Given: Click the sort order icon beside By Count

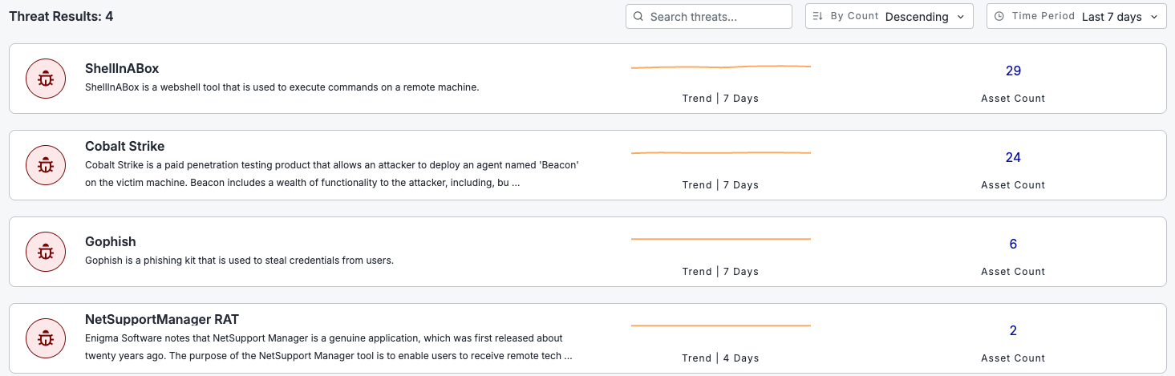Looking at the screenshot, I should tap(818, 17).
